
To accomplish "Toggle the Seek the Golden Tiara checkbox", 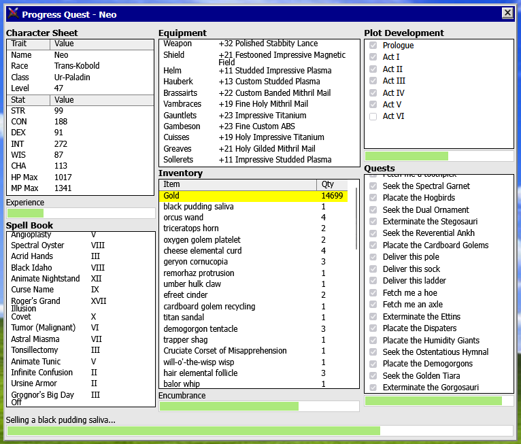I will 373,375.
